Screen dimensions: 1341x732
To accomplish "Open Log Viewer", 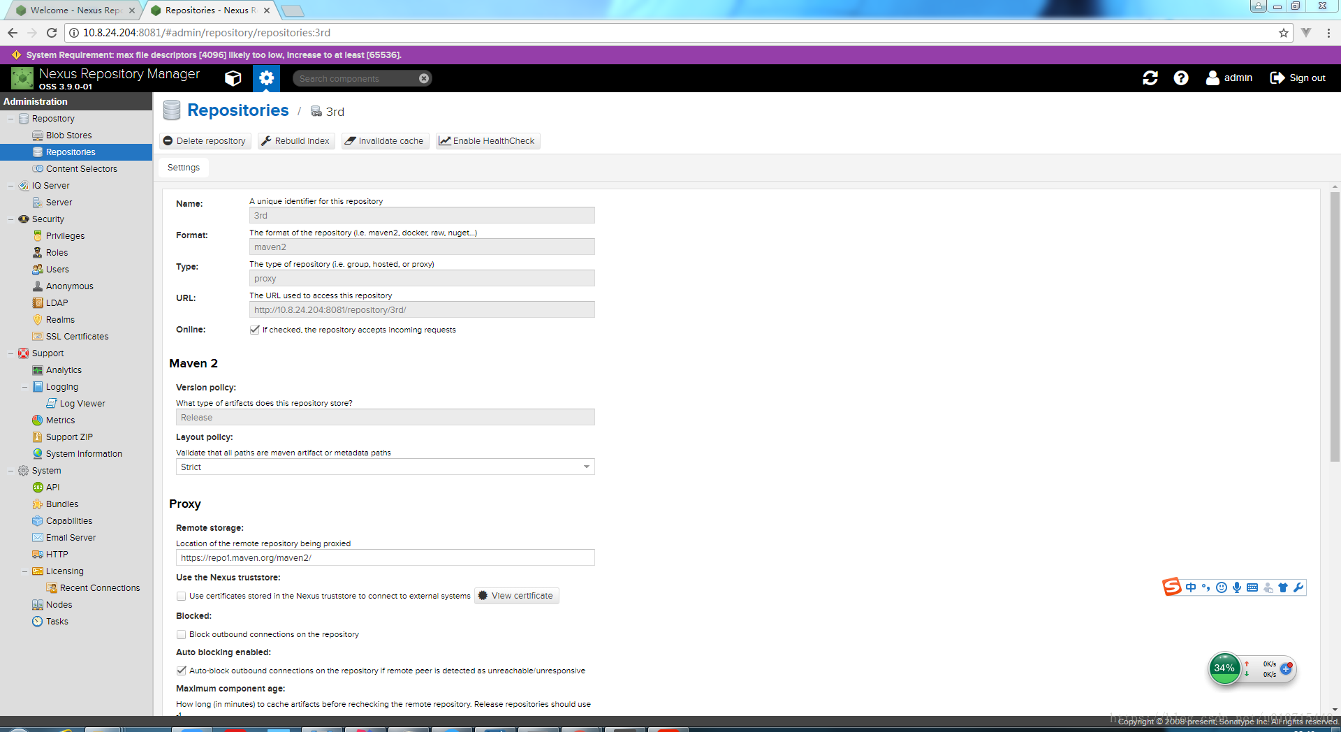I will tap(82, 404).
